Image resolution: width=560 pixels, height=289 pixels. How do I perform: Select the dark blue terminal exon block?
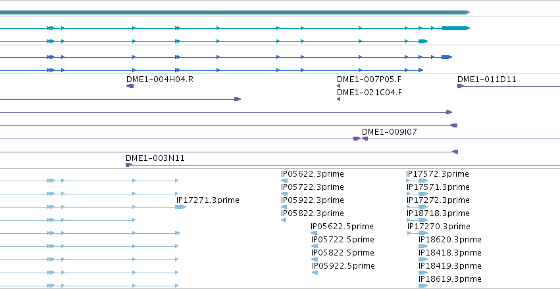pos(447,57)
